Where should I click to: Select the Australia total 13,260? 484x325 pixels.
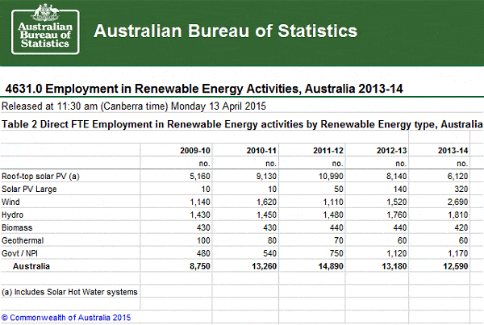(x=265, y=266)
